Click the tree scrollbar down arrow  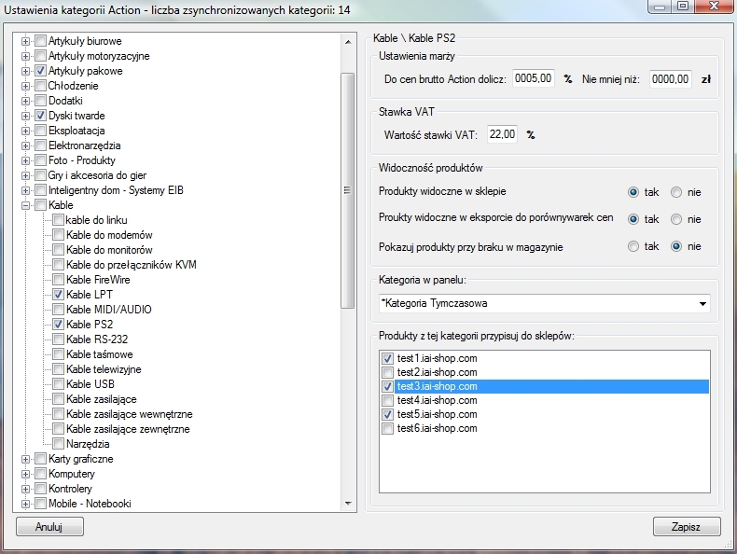click(348, 504)
